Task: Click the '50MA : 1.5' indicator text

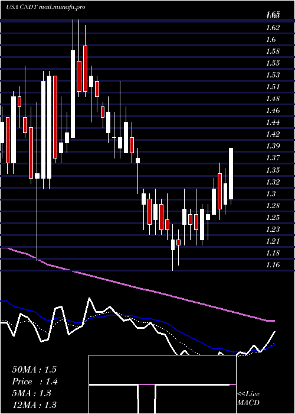Action: click(x=34, y=370)
